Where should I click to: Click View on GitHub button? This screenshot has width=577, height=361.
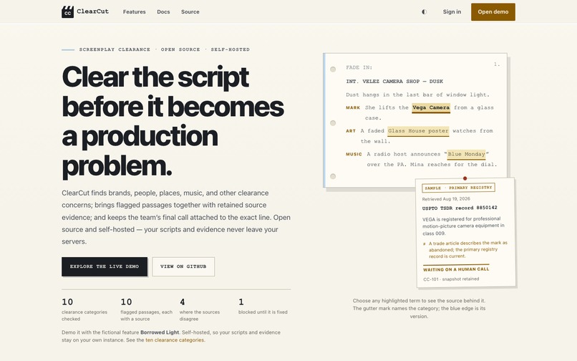(x=183, y=266)
